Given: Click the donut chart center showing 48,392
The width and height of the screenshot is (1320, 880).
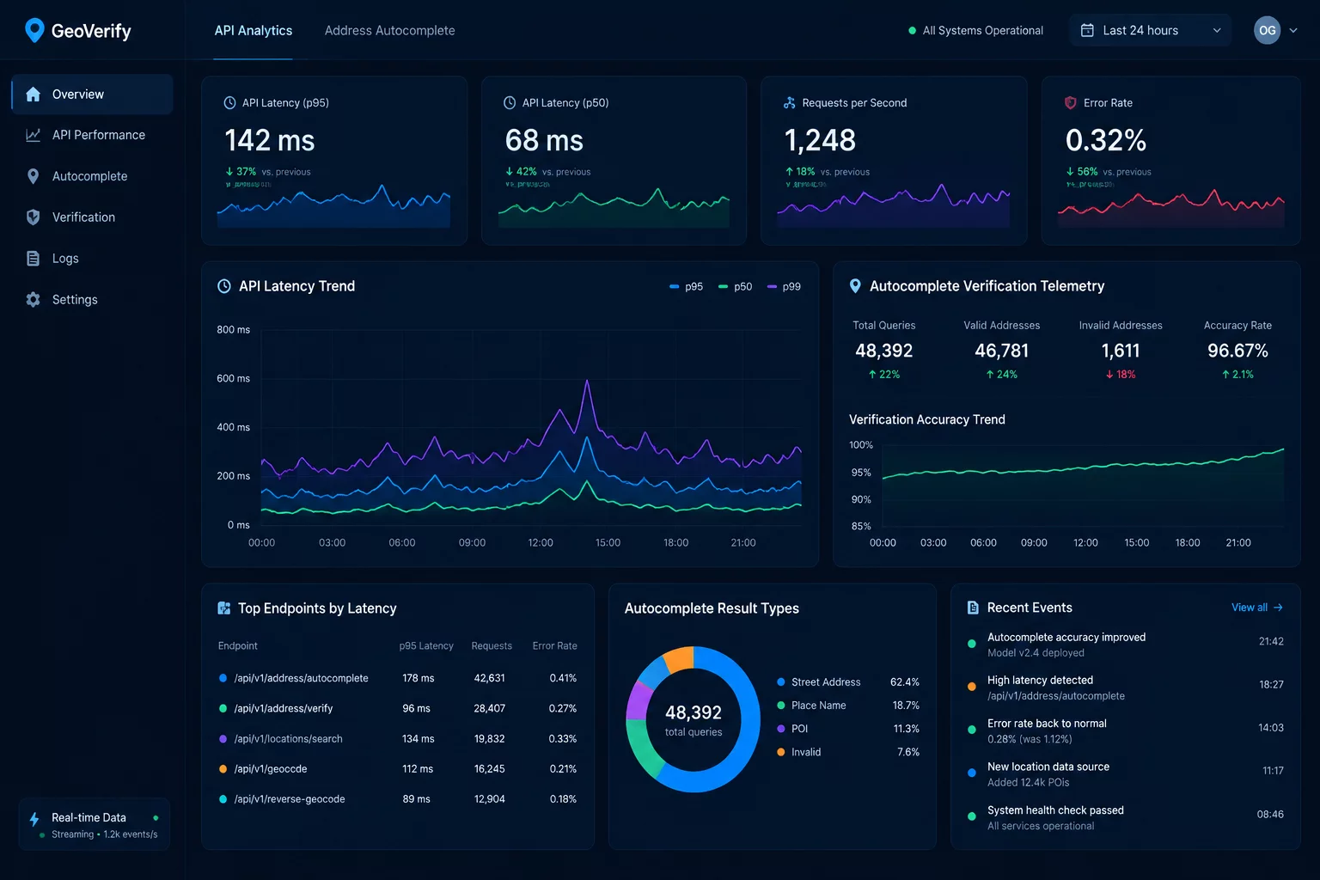Looking at the screenshot, I should (694, 719).
